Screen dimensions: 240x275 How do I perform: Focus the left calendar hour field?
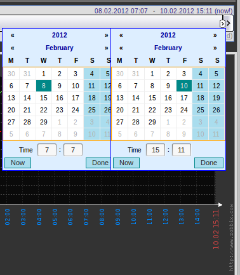point(47,150)
